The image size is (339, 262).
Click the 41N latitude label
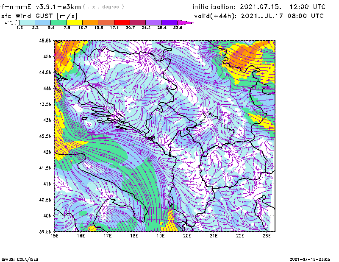(47, 184)
